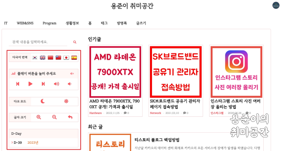Select the Korean flag translation
This screenshot has width=282, height=151.
coord(35,58)
